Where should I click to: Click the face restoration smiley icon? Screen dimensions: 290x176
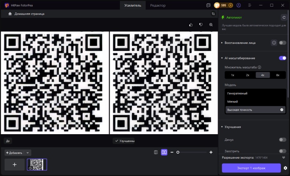click(274, 43)
